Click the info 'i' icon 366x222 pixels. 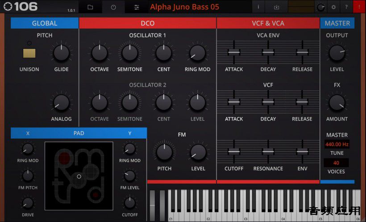[x=258, y=7]
